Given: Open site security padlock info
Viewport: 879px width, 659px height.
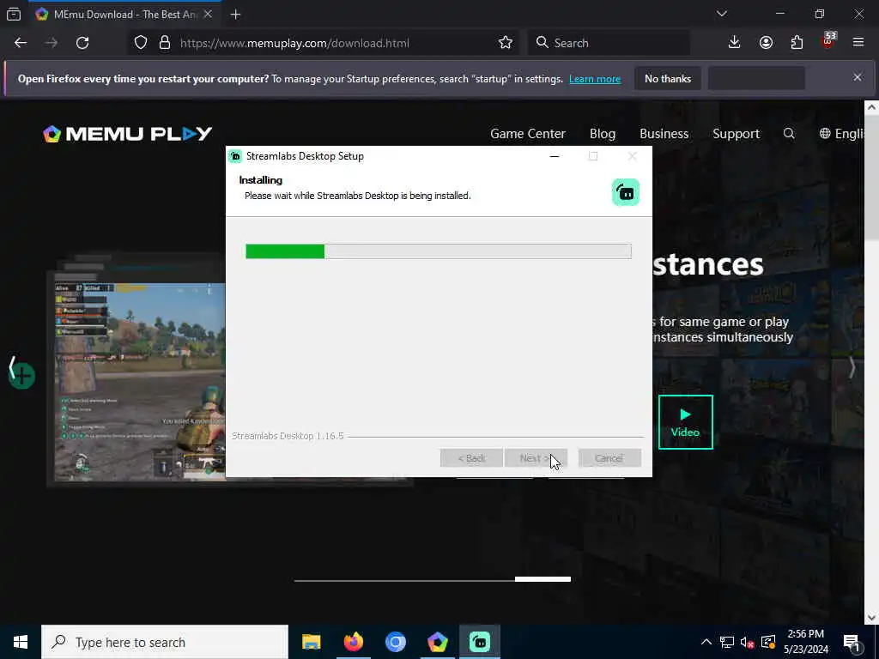Looking at the screenshot, I should tap(164, 43).
